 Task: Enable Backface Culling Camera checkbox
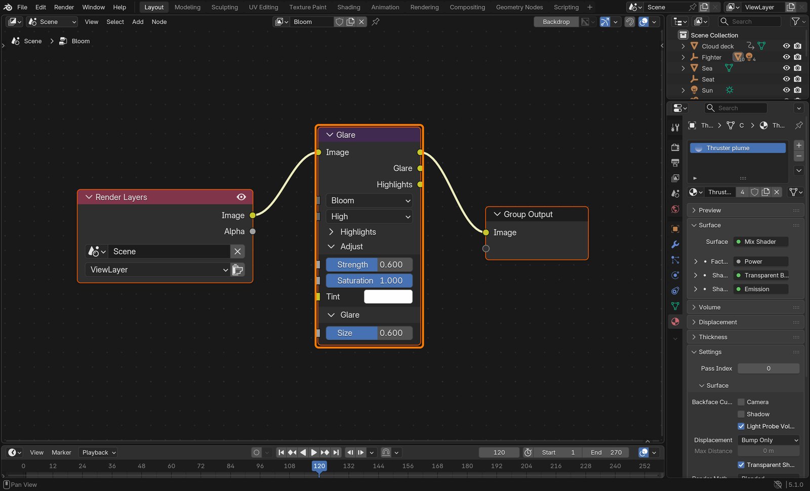point(741,402)
